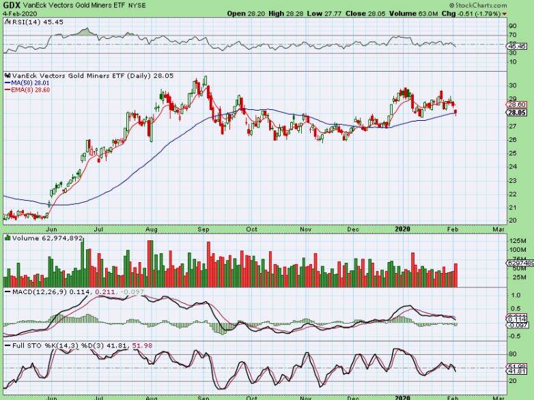Click the GDX ticker symbol

(x=12, y=5)
